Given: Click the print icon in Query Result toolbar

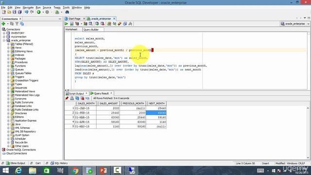Looking at the screenshot, I should tap(72, 98).
